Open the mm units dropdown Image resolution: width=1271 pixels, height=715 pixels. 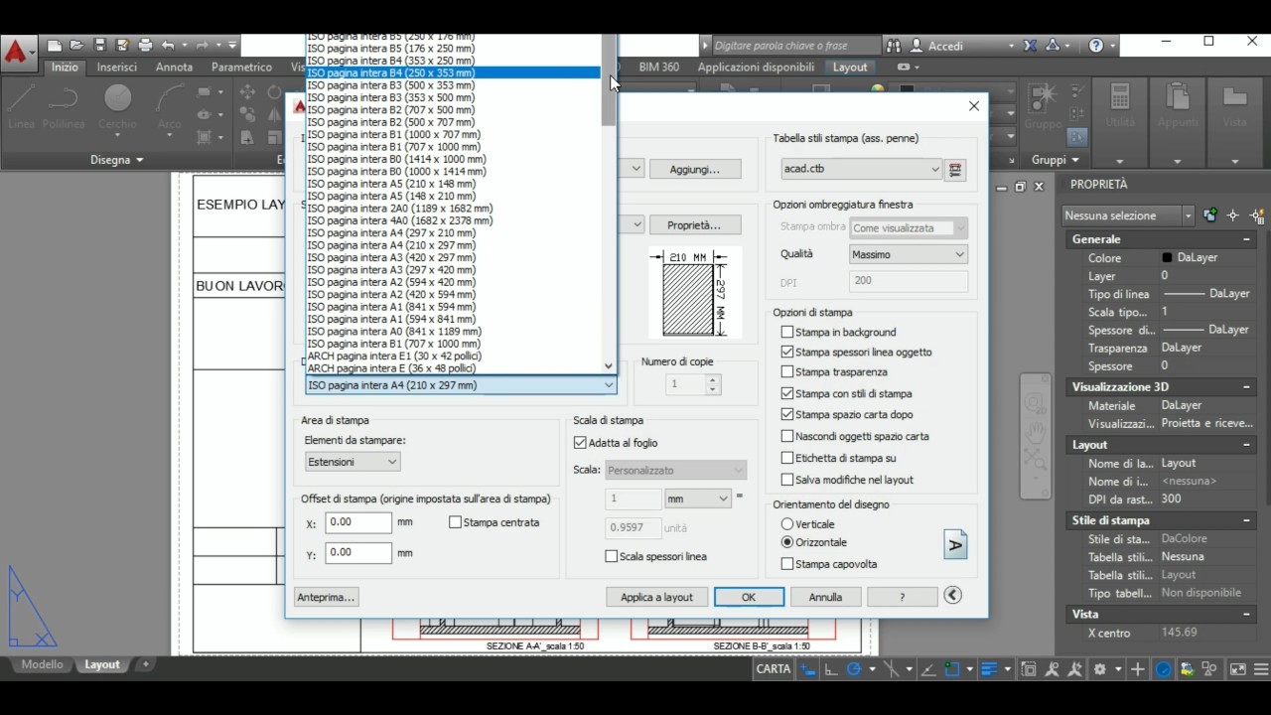(x=696, y=499)
